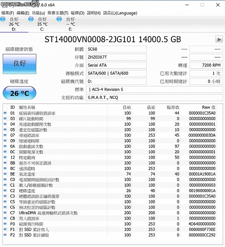Open the 功能(u) menu
The image size is (225, 247).
coord(38,13)
